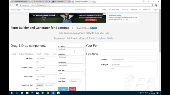Viewport: 170px width, 95px height.
Task: Open Microsoft Store from the taskbar
Action: coord(27,93)
